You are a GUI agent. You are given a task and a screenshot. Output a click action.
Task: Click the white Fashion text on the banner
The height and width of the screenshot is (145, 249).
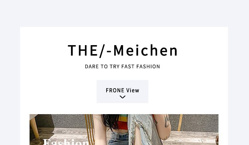coord(66,142)
